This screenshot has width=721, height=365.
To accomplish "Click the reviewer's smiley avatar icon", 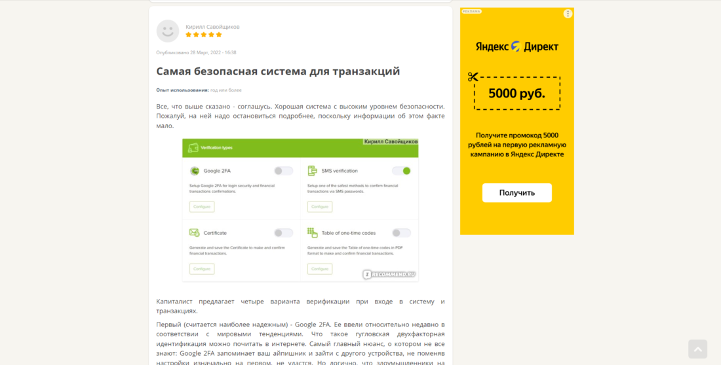I will (x=167, y=31).
